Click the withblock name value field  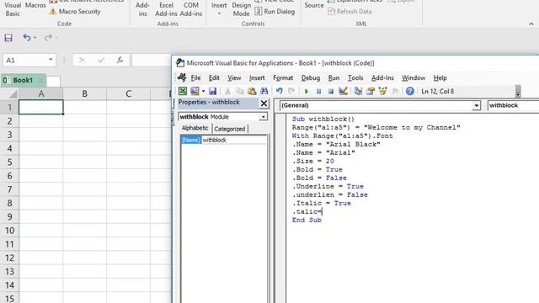tap(234, 140)
